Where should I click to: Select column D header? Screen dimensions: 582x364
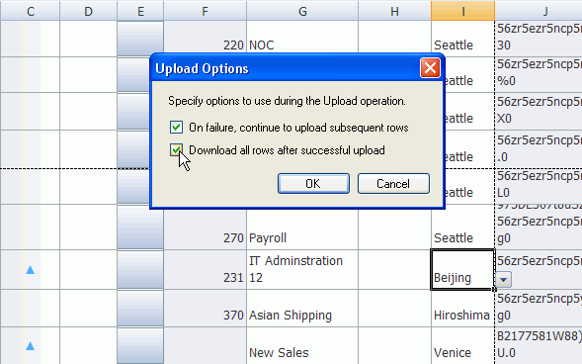88,11
